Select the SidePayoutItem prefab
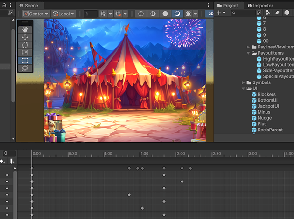 coord(275,71)
